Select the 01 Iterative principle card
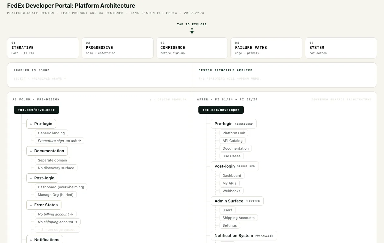Screen dimensions: 384x243 tap(43, 48)
